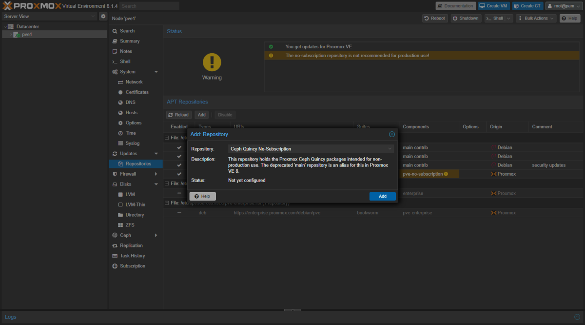Select node pve1 in the tree
Screen dimensions: 585x325
[54, 35]
